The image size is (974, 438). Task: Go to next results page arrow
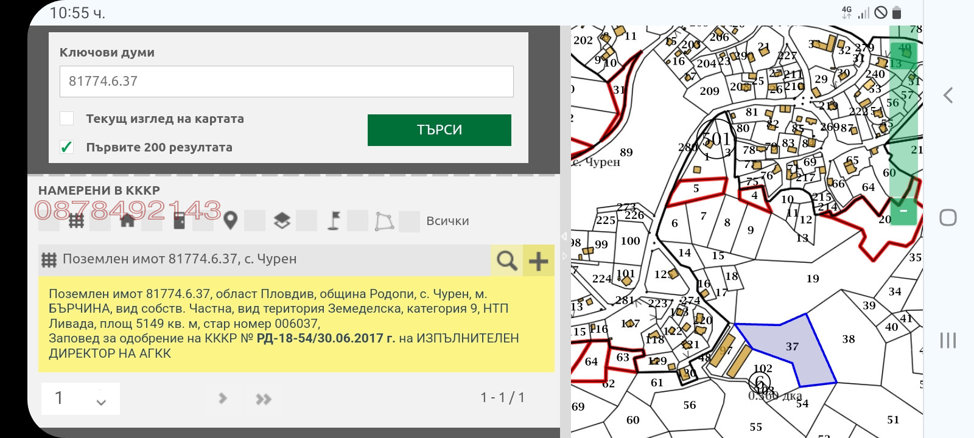pos(223,398)
